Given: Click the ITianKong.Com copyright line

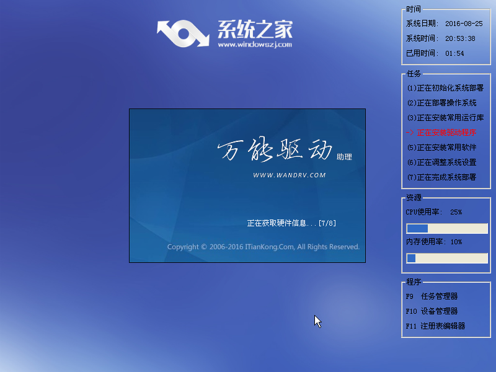Looking at the screenshot, I should 263,247.
